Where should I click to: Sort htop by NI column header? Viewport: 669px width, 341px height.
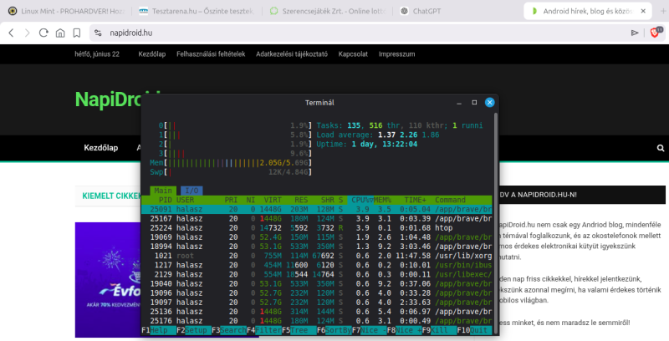(x=250, y=200)
